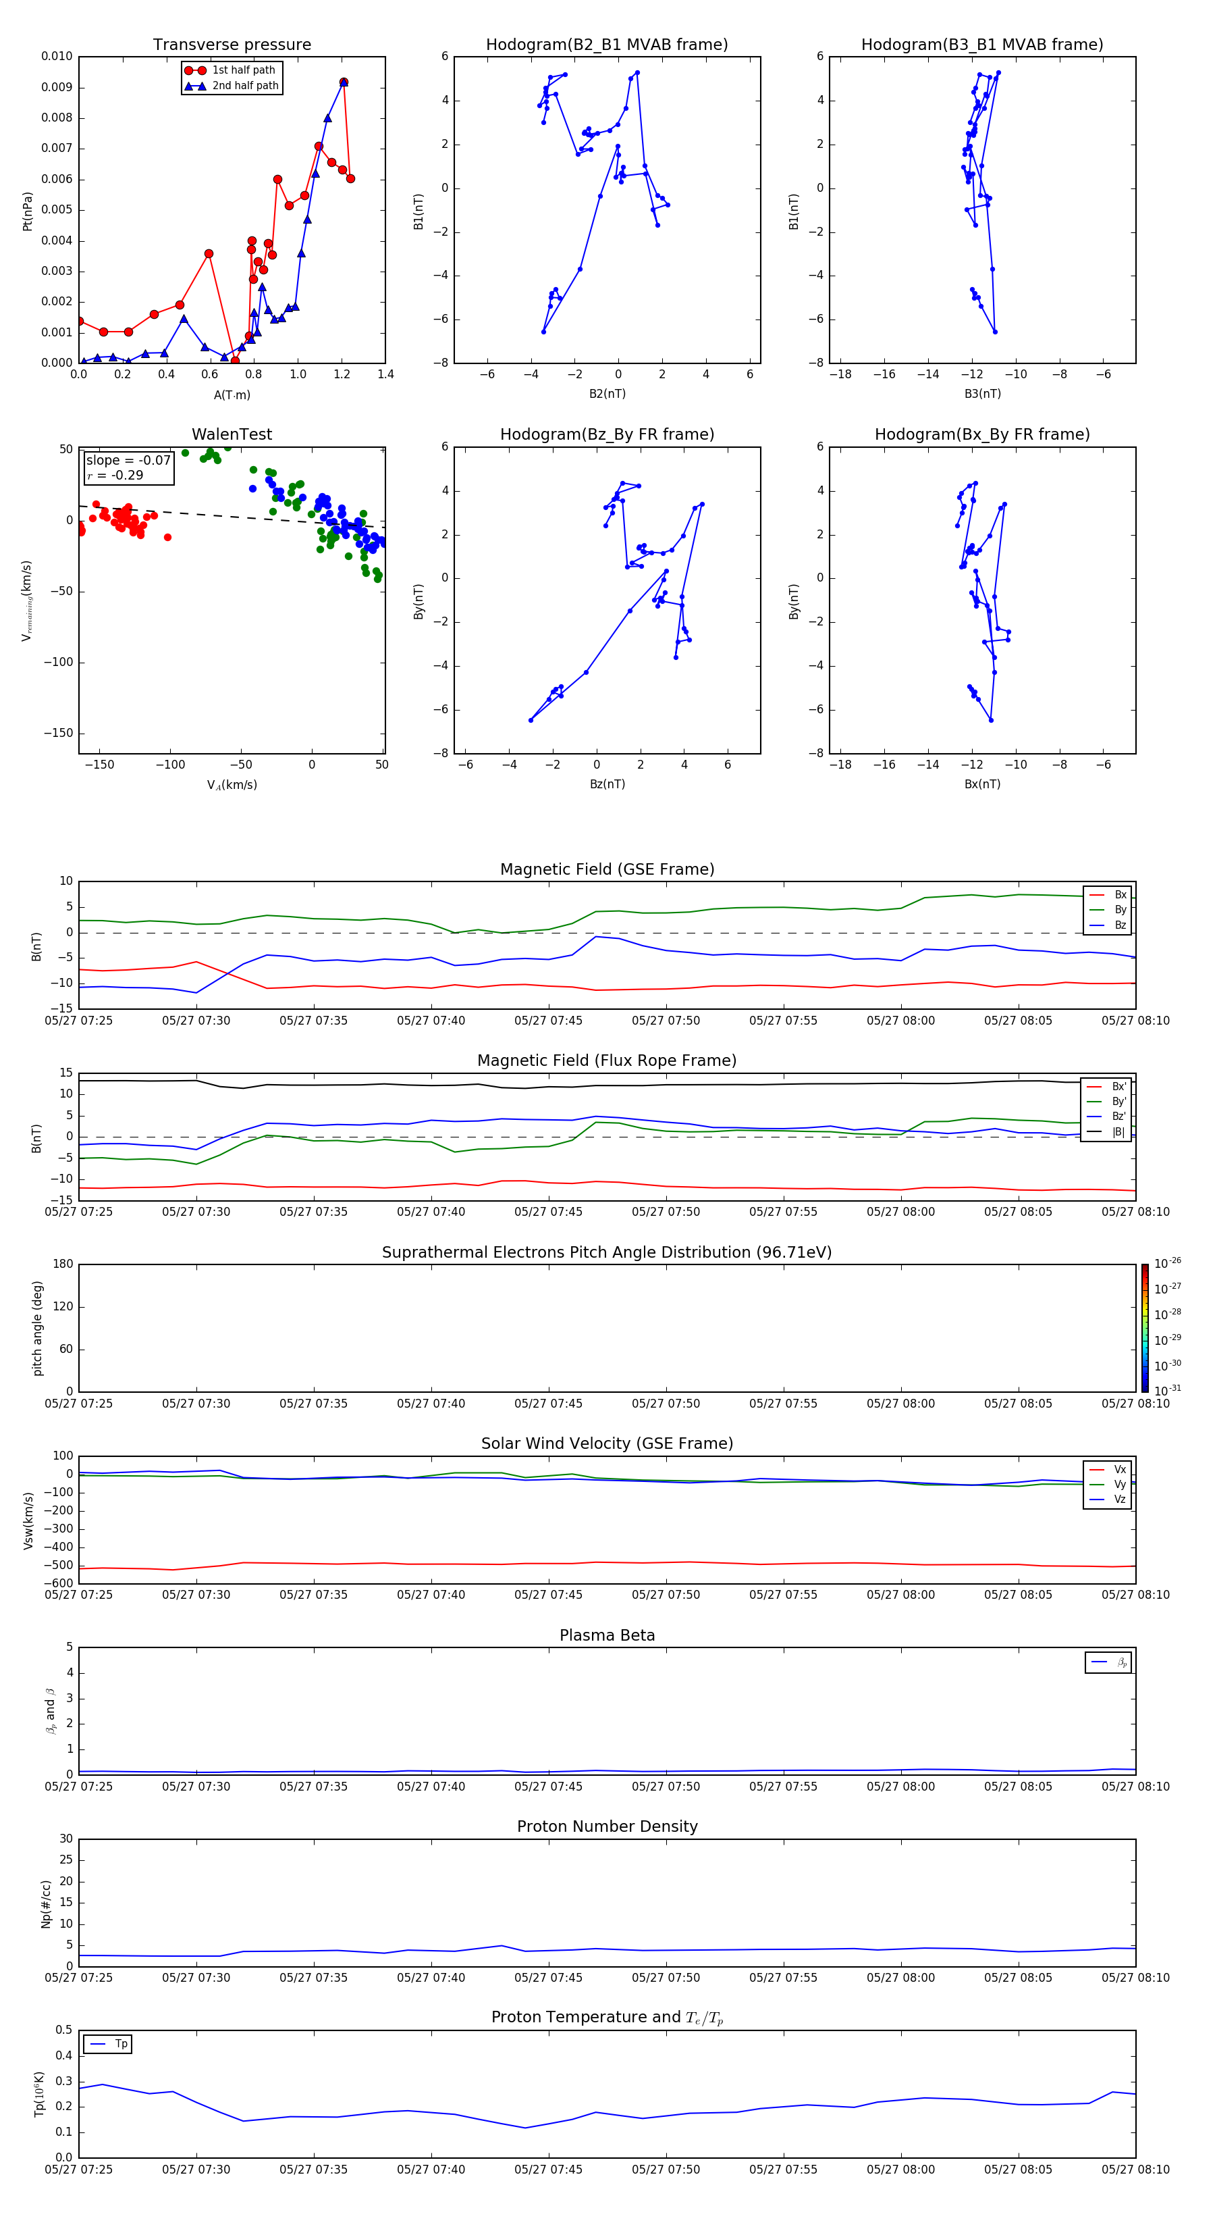This screenshot has height=2229, width=1215.
Task: Click the Bz legend entry in GSE magnetic field panel
Action: coord(1108,925)
